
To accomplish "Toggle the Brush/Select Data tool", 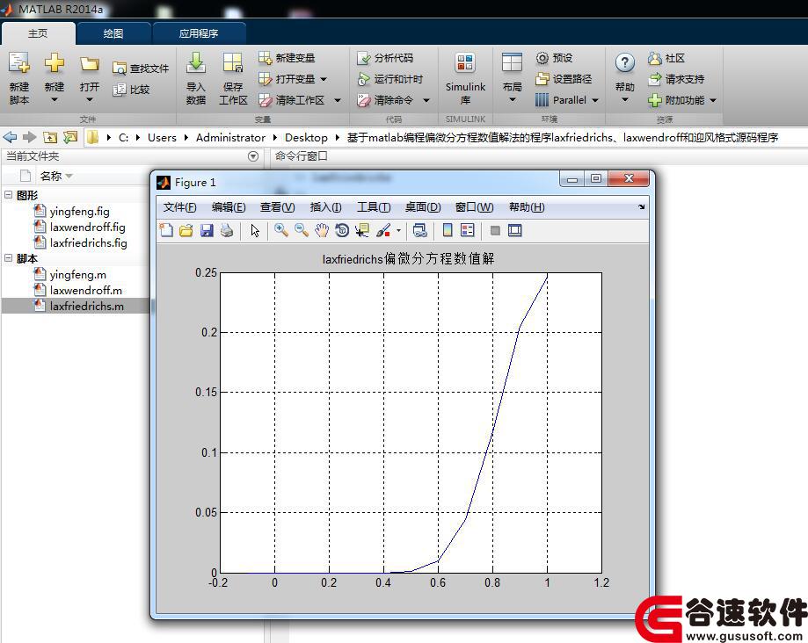I will pyautogui.click(x=382, y=230).
